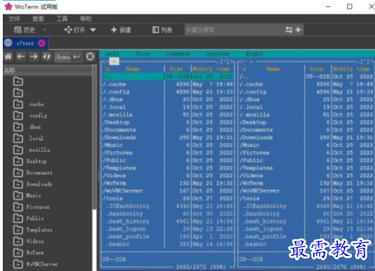The image size is (375, 271).
Task: Expand the 历史 dropdown arrow
Action: tap(45, 30)
